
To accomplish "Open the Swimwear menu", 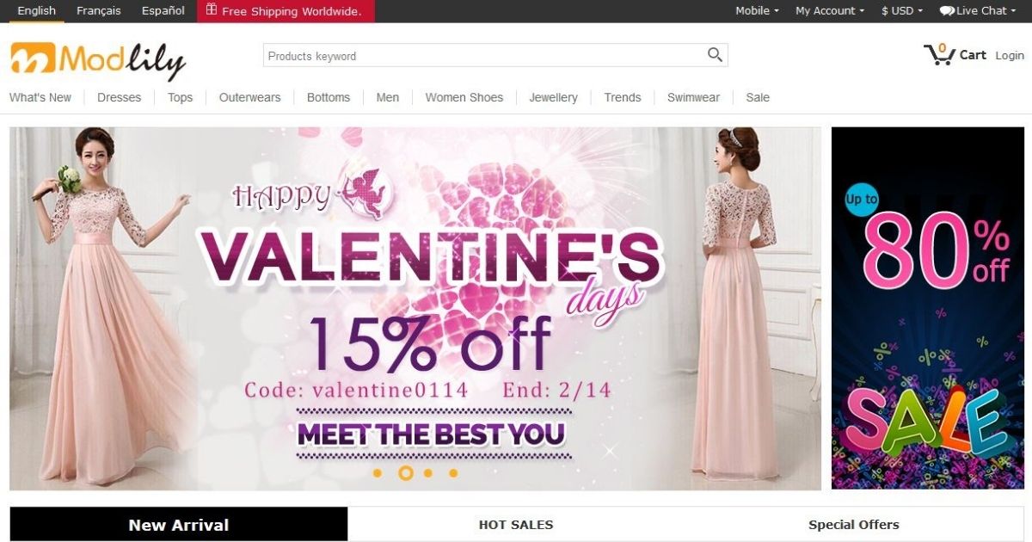I will click(693, 97).
